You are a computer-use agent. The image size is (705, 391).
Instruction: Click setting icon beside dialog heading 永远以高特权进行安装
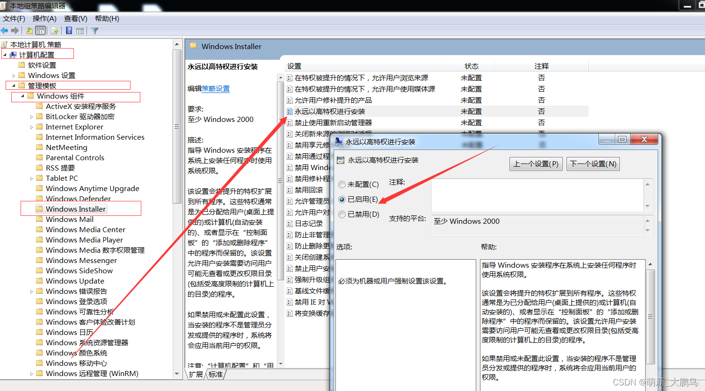coord(341,160)
